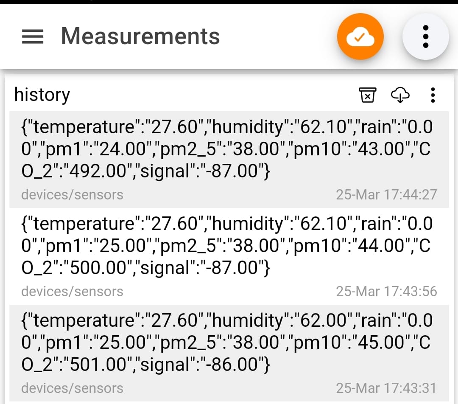Open the hamburger navigation menu
The image size is (458, 404).
33,37
